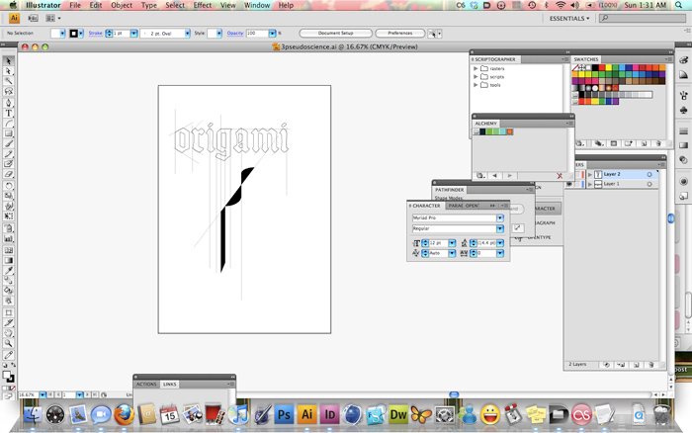The height and width of the screenshot is (433, 692).
Task: Click the search field in application bar
Action: (x=643, y=18)
